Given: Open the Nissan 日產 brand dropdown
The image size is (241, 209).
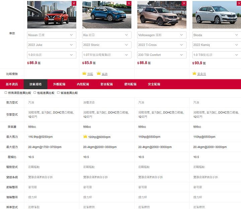Looking at the screenshot, I should [52, 35].
